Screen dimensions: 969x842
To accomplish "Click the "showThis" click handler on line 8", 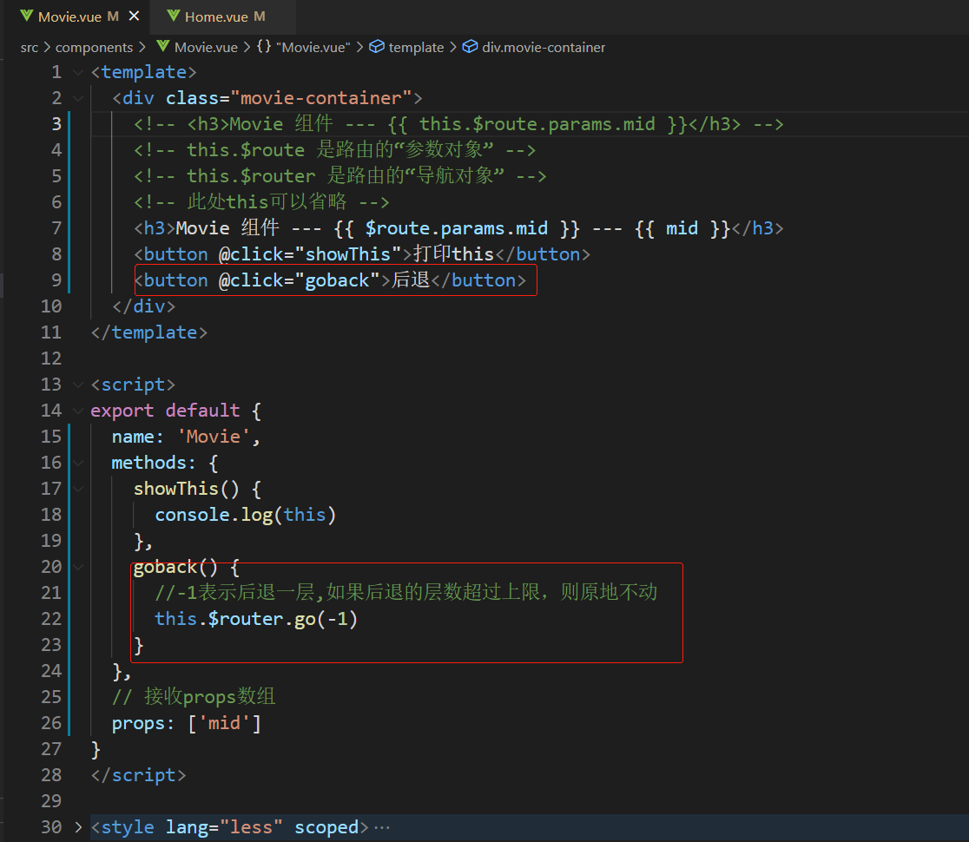I will click(348, 254).
